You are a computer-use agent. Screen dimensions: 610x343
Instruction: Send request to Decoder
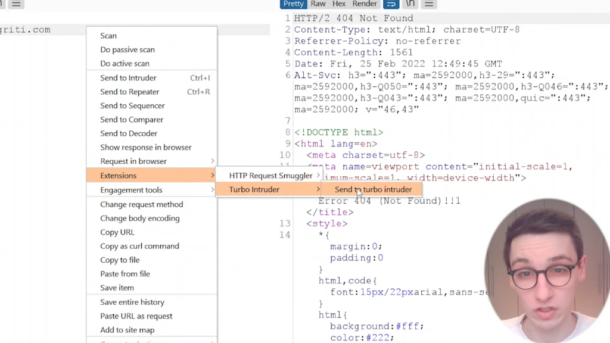pos(152,133)
